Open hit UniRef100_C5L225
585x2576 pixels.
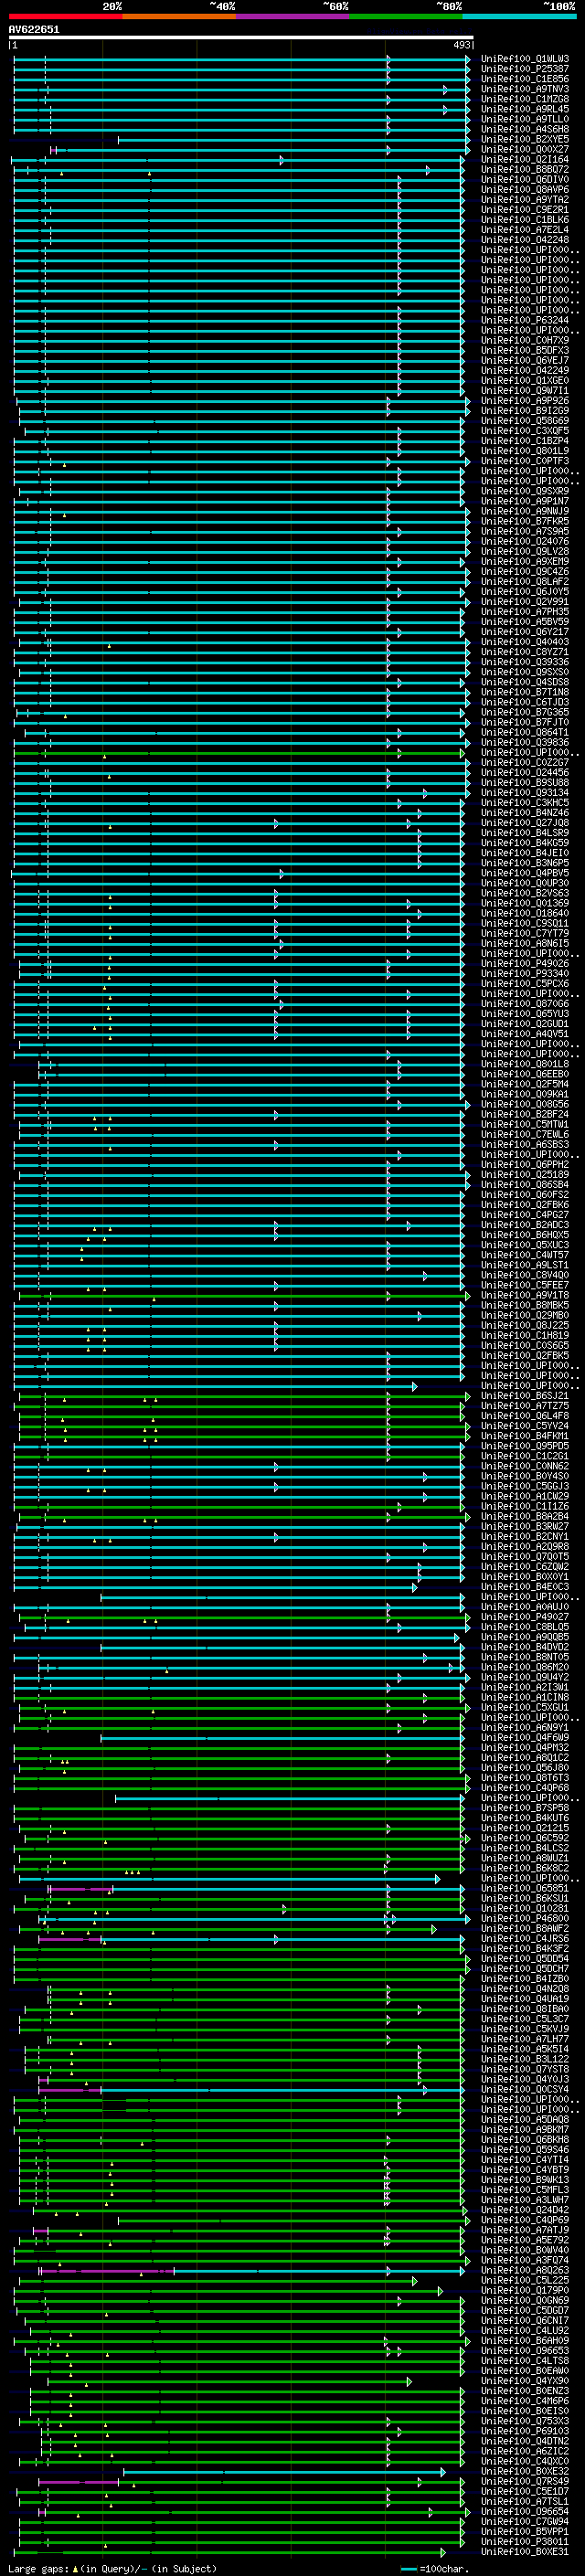[x=525, y=2280]
